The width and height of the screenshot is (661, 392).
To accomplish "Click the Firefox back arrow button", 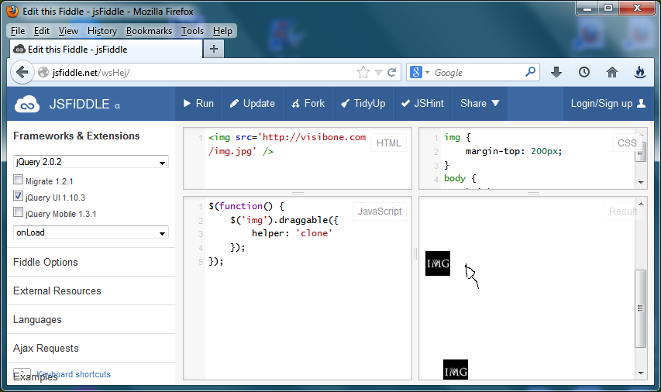I will point(22,73).
